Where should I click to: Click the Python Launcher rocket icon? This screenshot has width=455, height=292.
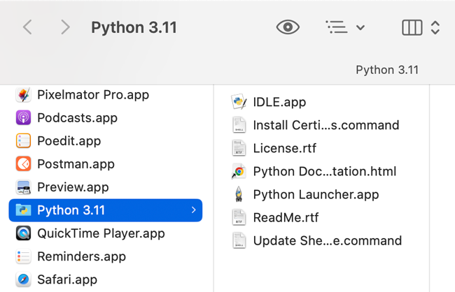click(x=239, y=194)
